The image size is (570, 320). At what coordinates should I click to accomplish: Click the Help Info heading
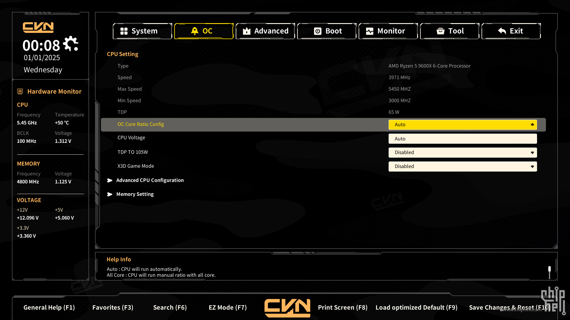[119, 260]
